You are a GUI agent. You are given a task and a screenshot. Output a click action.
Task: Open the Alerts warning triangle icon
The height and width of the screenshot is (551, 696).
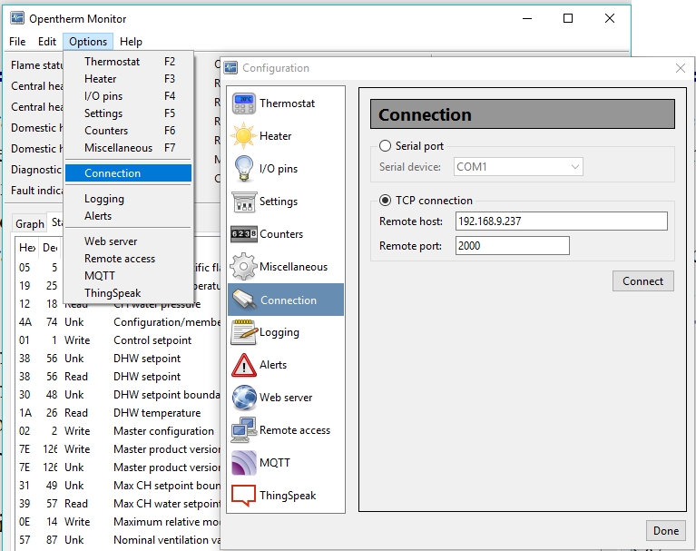[x=244, y=365]
